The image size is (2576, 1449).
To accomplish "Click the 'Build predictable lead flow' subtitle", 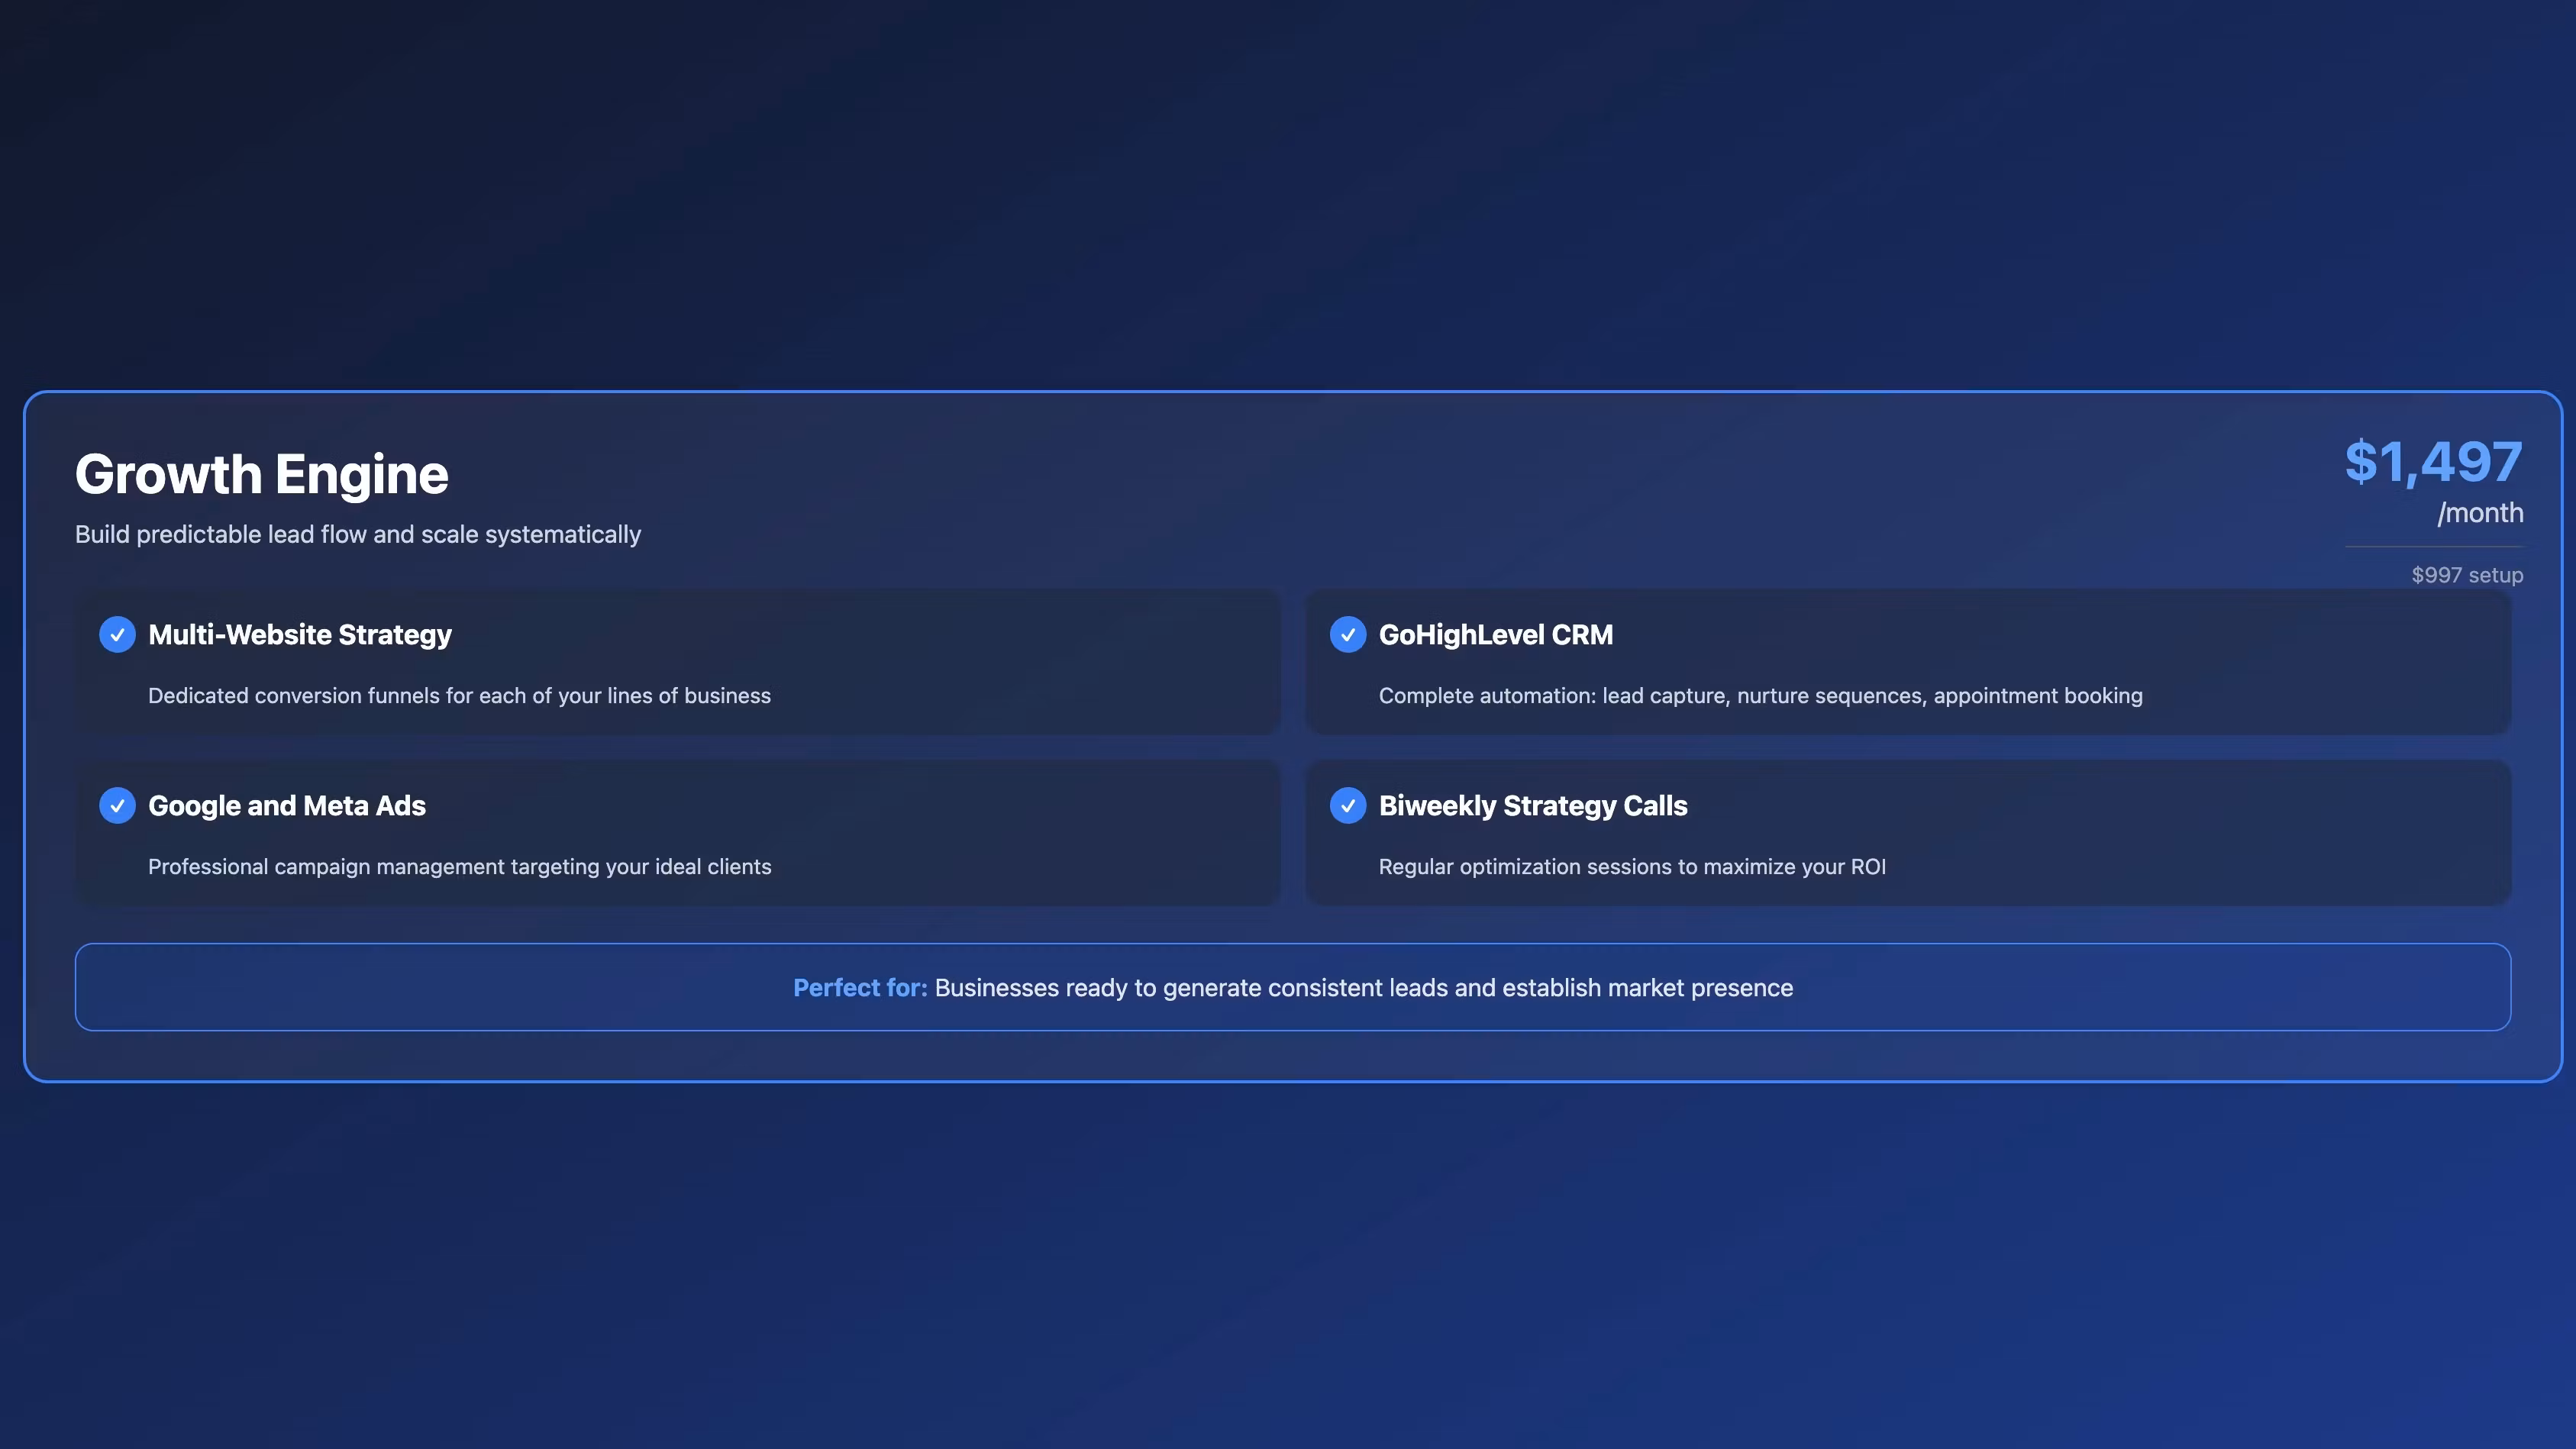I will pos(357,535).
